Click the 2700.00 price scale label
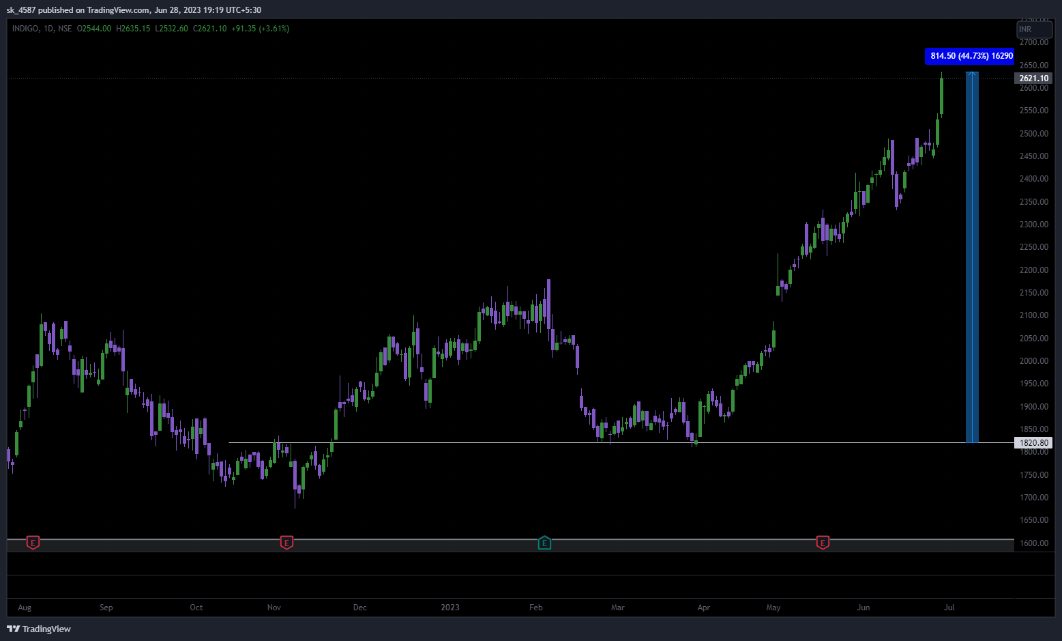 (x=1034, y=42)
